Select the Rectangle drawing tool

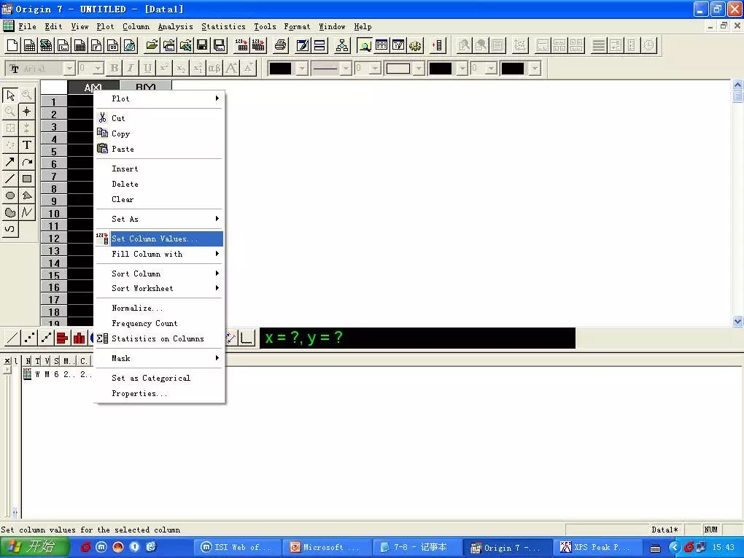click(27, 179)
